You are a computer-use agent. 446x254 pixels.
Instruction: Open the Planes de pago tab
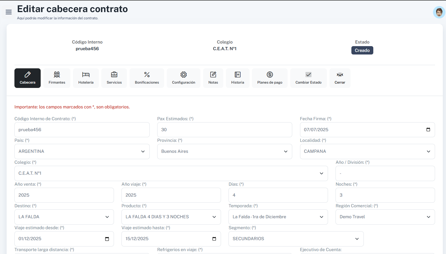tap(270, 78)
